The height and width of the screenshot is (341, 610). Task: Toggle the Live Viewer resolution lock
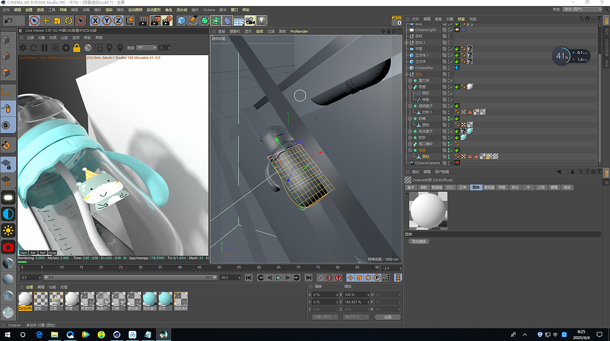coord(76,48)
